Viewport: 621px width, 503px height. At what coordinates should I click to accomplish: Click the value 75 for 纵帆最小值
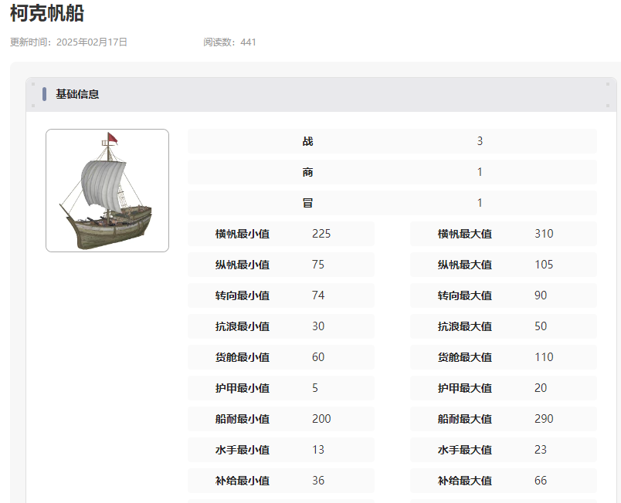coord(318,265)
